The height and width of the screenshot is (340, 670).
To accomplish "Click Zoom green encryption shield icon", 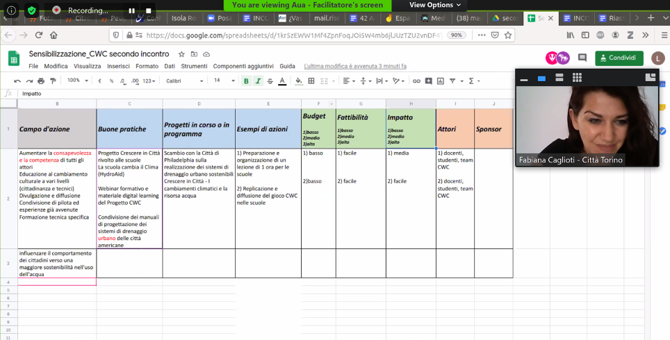I will pos(32,10).
